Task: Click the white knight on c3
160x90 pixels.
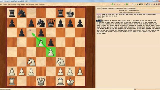Action: (31, 62)
